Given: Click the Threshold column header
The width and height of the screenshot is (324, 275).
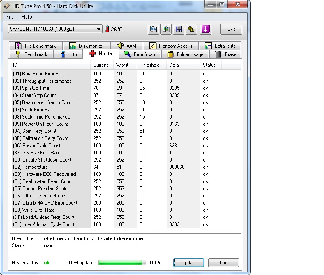Looking at the screenshot, I should click(x=152, y=65).
